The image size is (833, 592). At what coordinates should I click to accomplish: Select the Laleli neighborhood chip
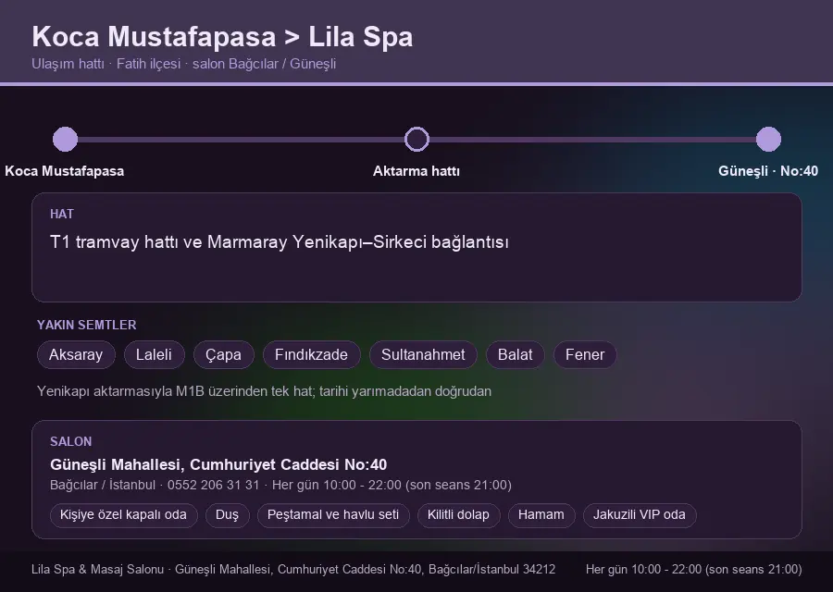coord(154,354)
